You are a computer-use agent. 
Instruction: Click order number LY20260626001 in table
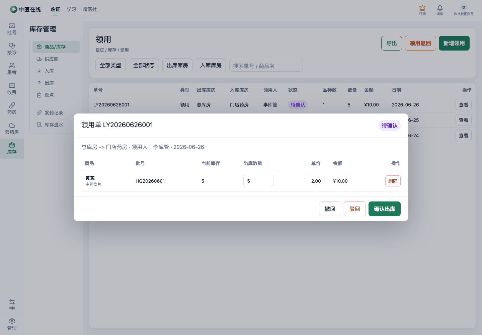(x=111, y=105)
